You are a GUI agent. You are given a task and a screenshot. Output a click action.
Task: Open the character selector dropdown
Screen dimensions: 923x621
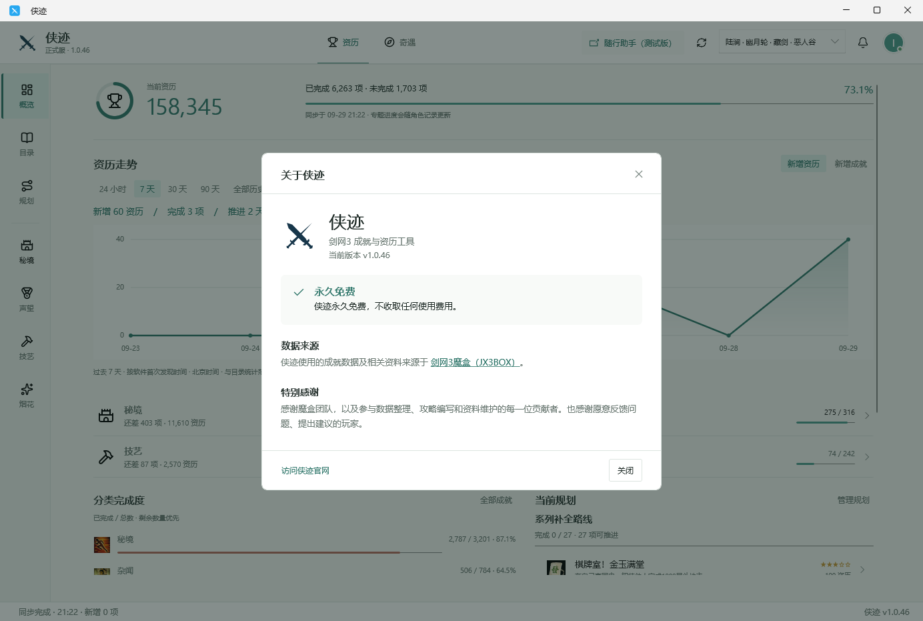click(x=782, y=42)
